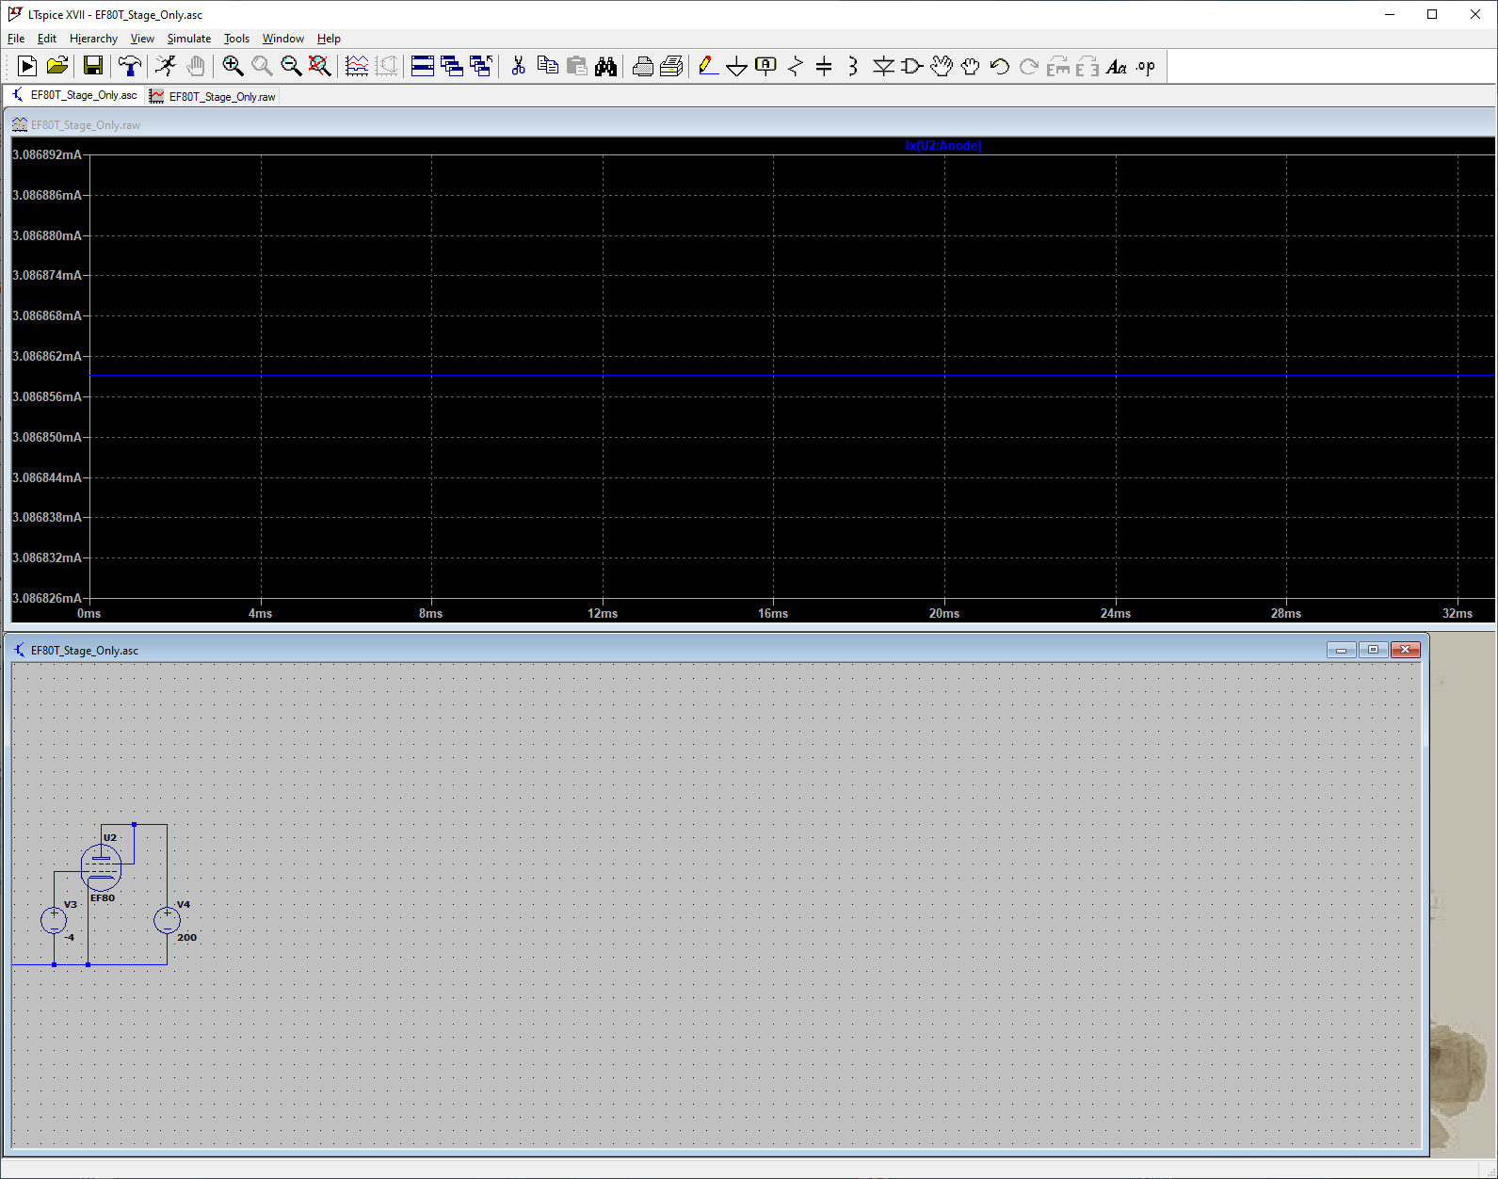This screenshot has width=1498, height=1179.
Task: Click the 16ms time axis label
Action: point(773,613)
